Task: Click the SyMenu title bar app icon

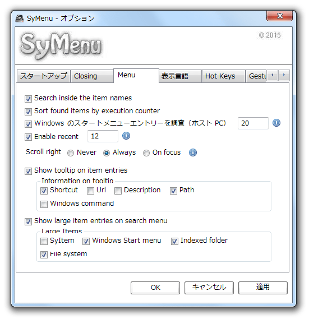Action: pyautogui.click(x=20, y=19)
